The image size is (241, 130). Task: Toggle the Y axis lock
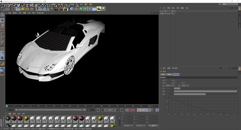coord(42,9)
